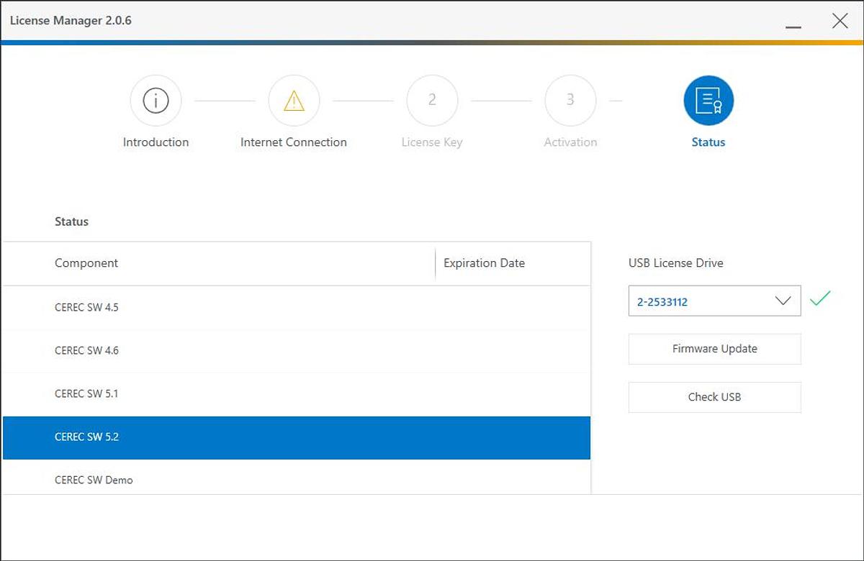This screenshot has height=561, width=864.
Task: Select the Activation step 3 circle
Action: [x=570, y=101]
